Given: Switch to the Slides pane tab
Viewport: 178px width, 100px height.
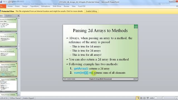Looking at the screenshot, I should pos(2,16).
